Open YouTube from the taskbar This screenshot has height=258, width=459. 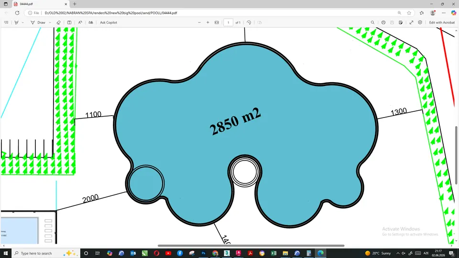pyautogui.click(x=168, y=253)
